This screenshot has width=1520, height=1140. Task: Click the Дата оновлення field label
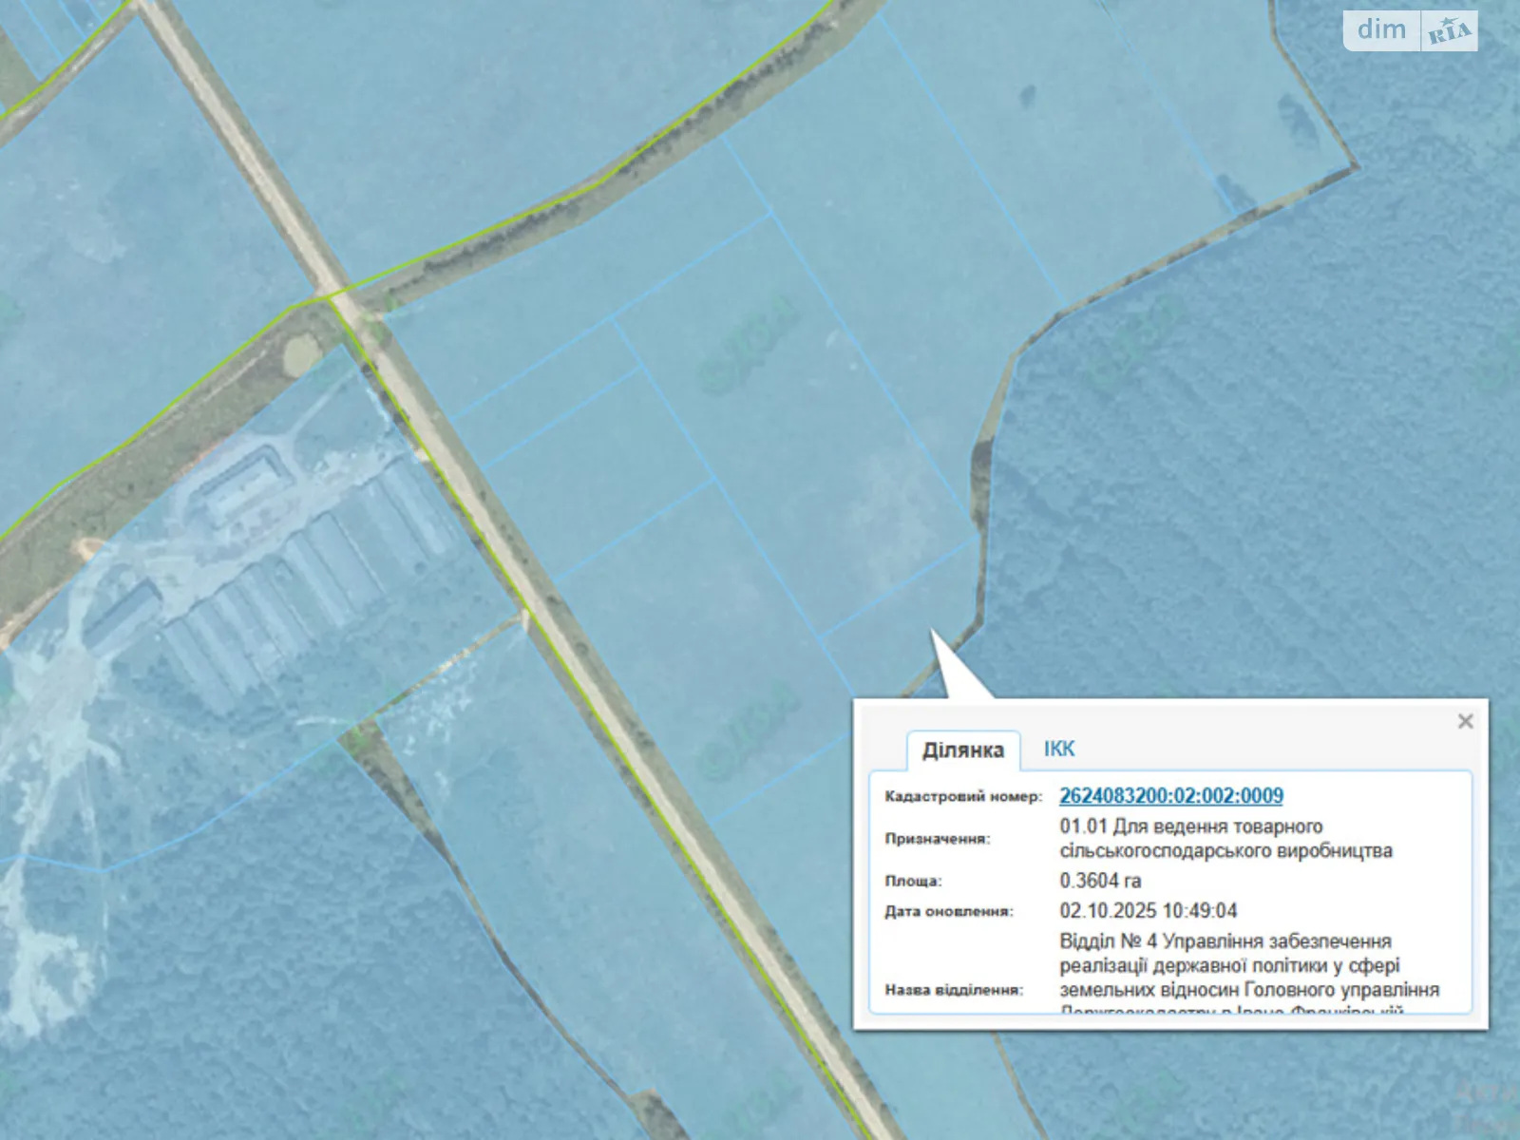coord(948,912)
